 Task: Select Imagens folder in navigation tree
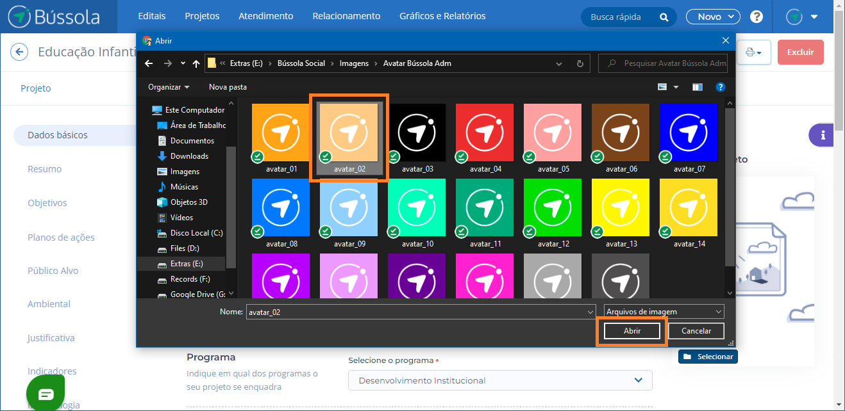pyautogui.click(x=178, y=172)
